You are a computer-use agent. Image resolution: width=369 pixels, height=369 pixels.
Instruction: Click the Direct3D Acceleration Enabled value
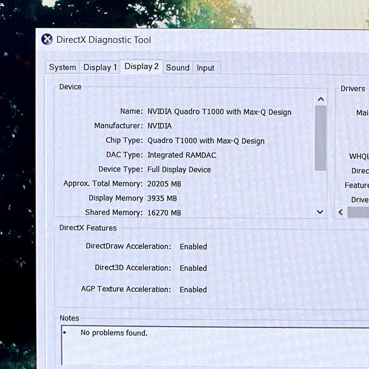pyautogui.click(x=193, y=268)
